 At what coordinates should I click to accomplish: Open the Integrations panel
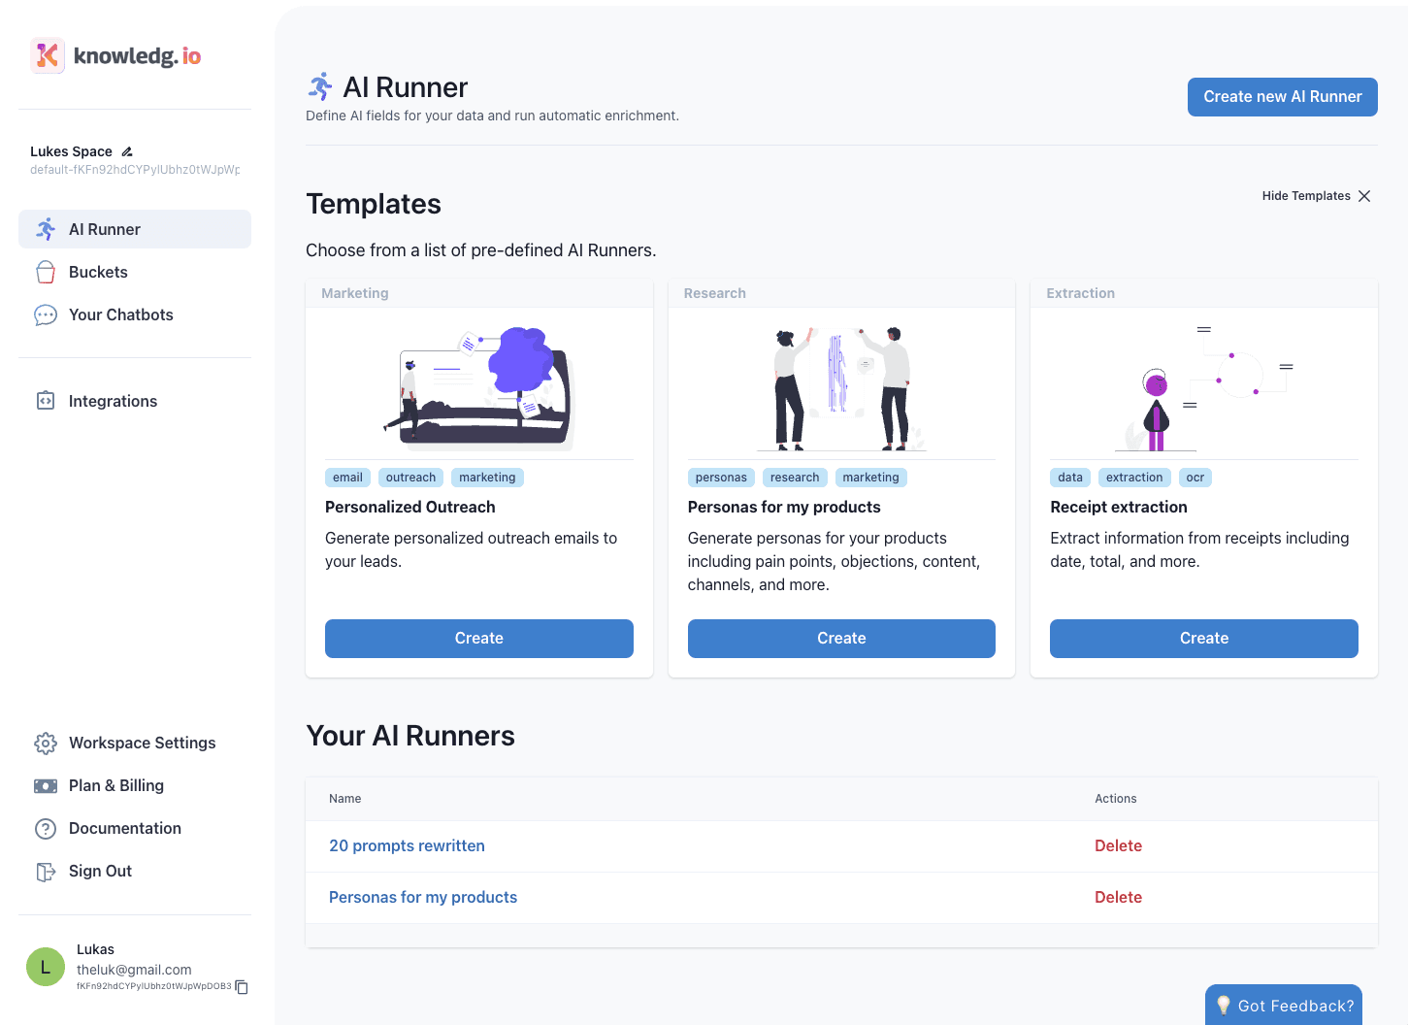pyautogui.click(x=113, y=401)
